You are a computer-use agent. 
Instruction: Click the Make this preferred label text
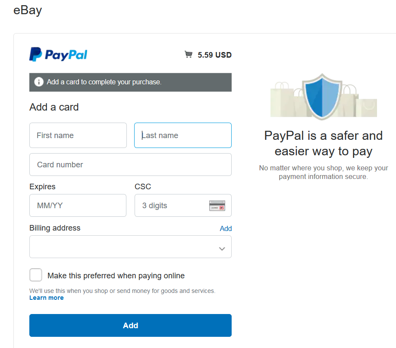pos(116,276)
